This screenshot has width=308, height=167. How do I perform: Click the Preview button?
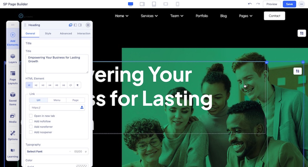coord(272,4)
